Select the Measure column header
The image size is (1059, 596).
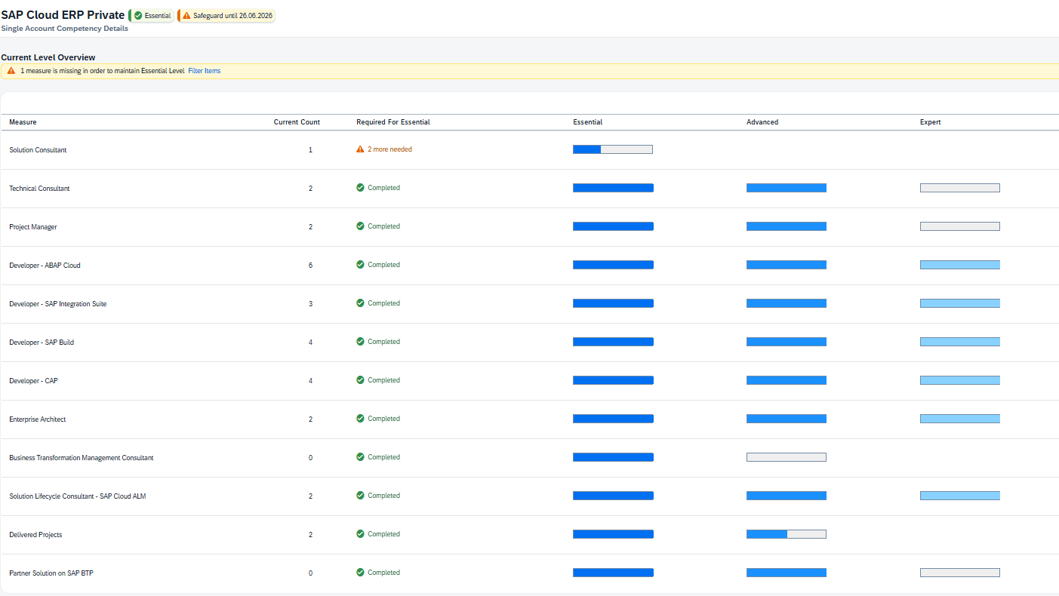23,122
